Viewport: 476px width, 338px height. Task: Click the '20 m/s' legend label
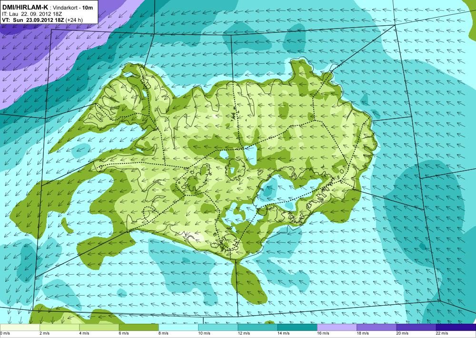click(x=403, y=333)
